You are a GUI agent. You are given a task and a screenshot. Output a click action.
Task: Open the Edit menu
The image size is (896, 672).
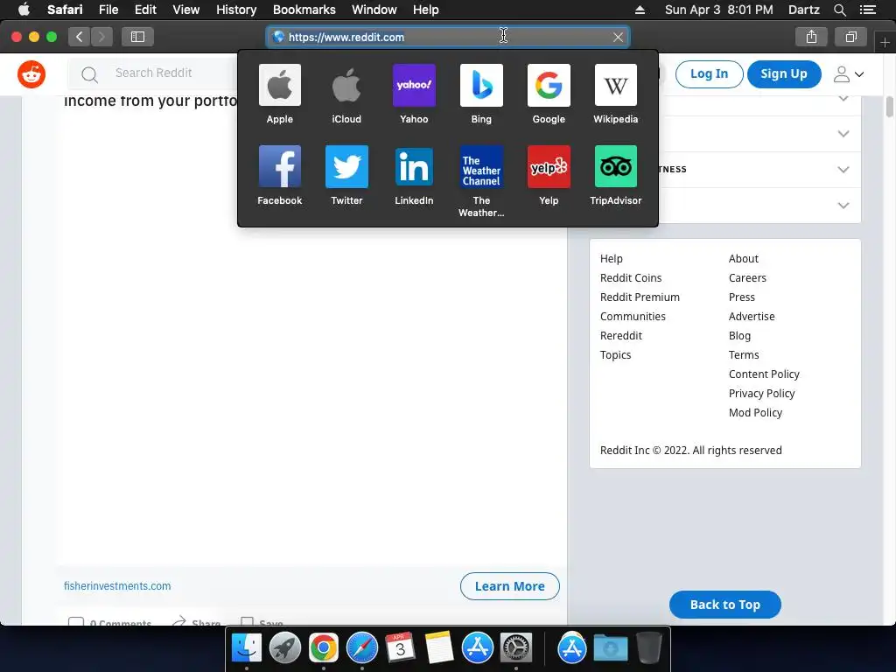[x=145, y=10]
